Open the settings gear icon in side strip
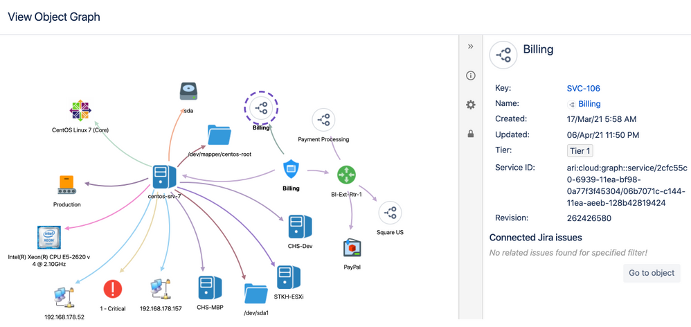 (471, 105)
